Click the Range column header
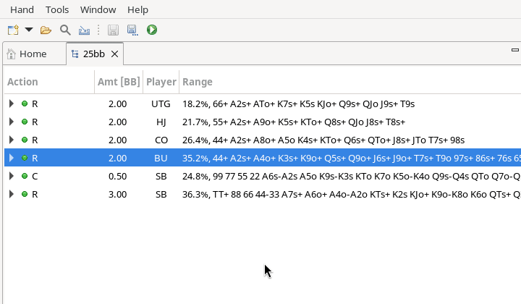521x304 pixels. click(198, 82)
